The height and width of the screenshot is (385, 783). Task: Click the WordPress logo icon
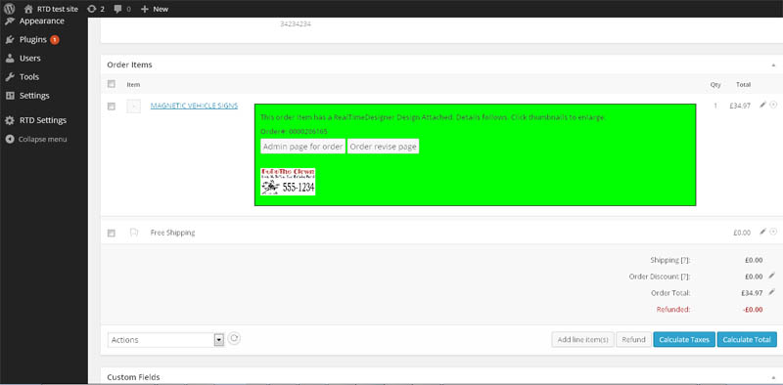tap(10, 9)
